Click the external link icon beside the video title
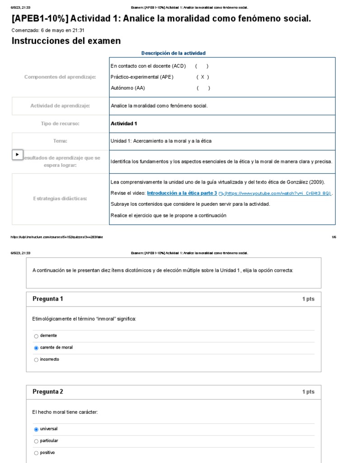 click(221, 194)
